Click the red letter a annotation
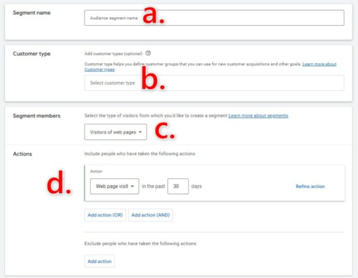Image resolution: width=358 pixels, height=278 pixels. [153, 17]
